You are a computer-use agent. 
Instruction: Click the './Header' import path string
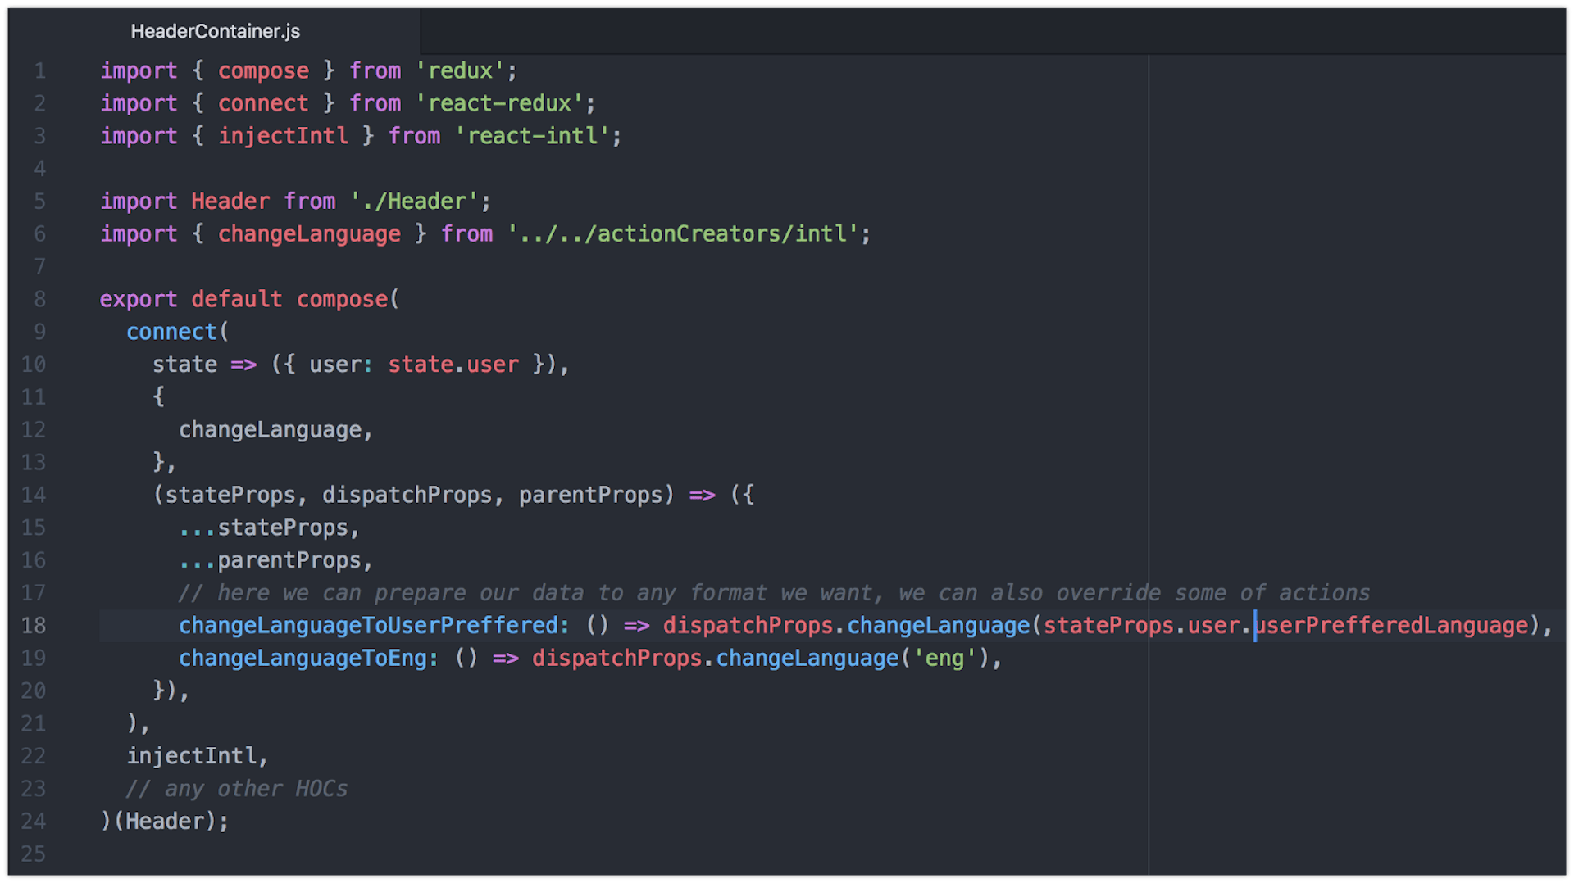pyautogui.click(x=414, y=202)
